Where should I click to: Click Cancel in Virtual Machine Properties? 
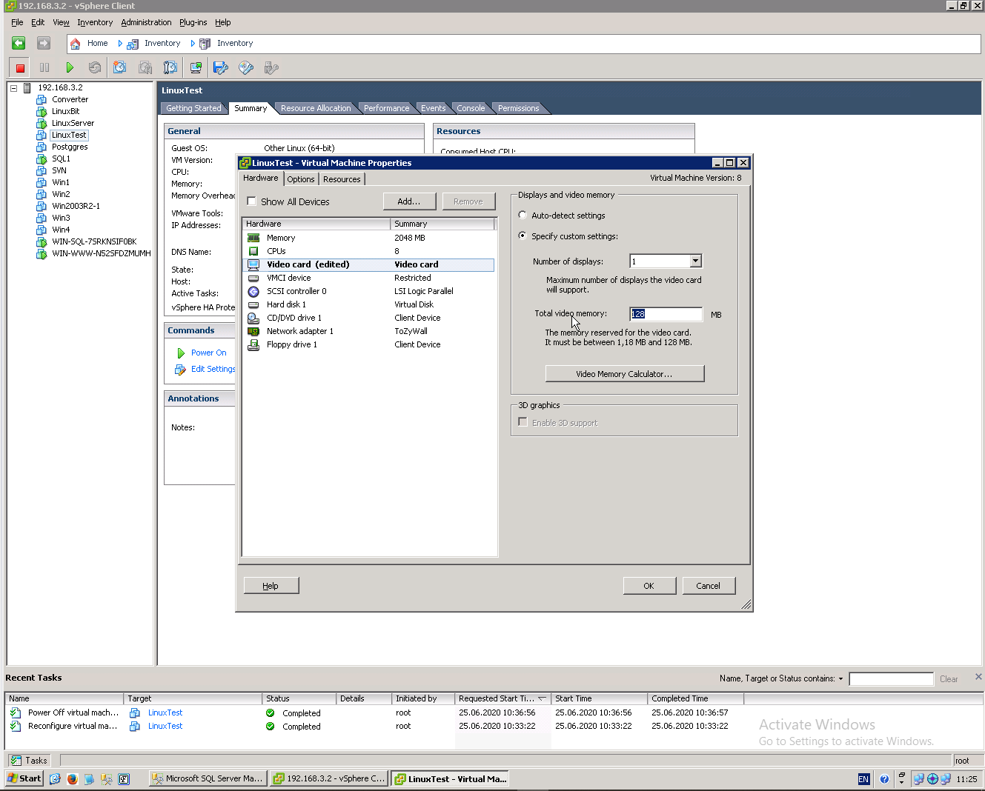[708, 586]
